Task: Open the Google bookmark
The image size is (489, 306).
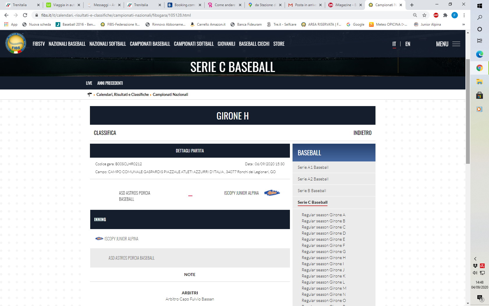Action: [x=355, y=24]
